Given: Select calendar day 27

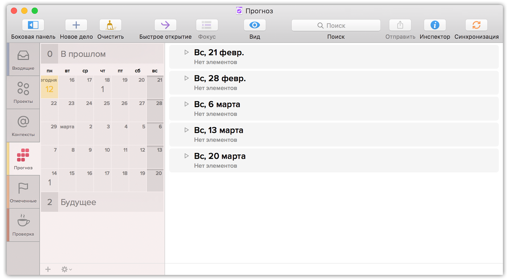Looking at the screenshot, I should [x=138, y=110].
